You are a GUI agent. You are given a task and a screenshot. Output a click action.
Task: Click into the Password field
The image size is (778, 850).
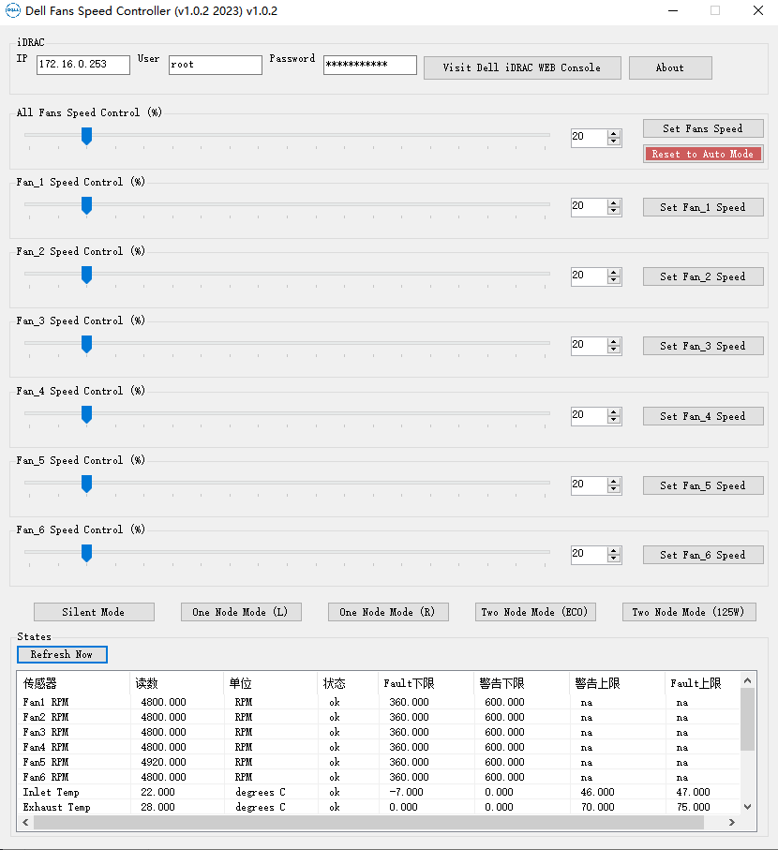[369, 65]
